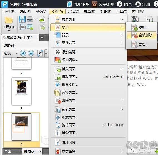Open 数字签名 digital signature submenu
Image resolution: width=158 pixels, height=155 pixels.
tap(87, 151)
